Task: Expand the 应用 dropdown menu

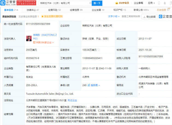Action: [x=151, y=3]
